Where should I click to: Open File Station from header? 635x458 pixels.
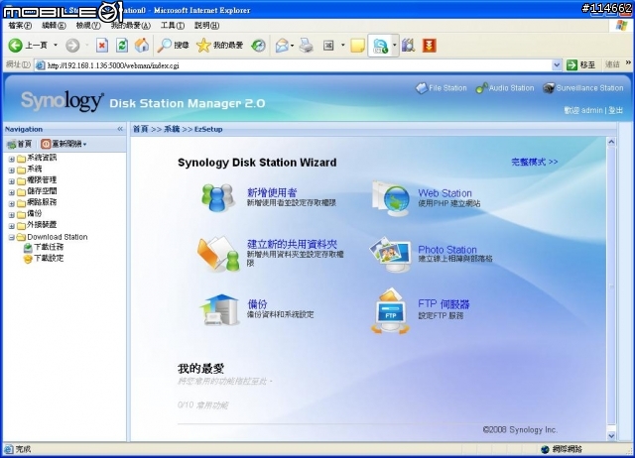point(442,88)
